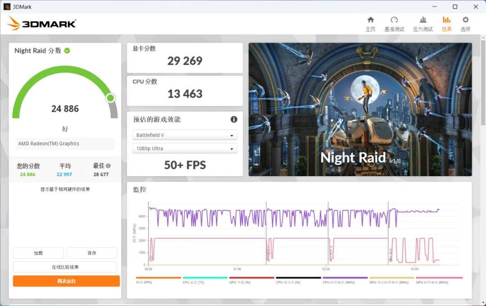The width and height of the screenshot is (486, 306).
Task: Click the 在线比较结果 button
Action: point(65,267)
